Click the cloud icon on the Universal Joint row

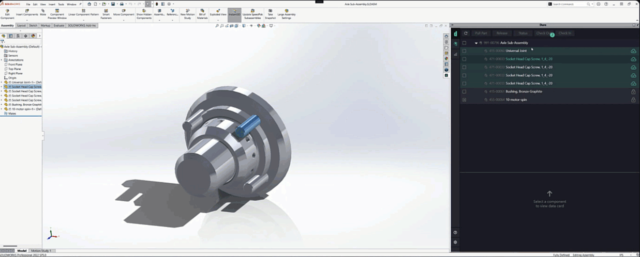tap(633, 51)
